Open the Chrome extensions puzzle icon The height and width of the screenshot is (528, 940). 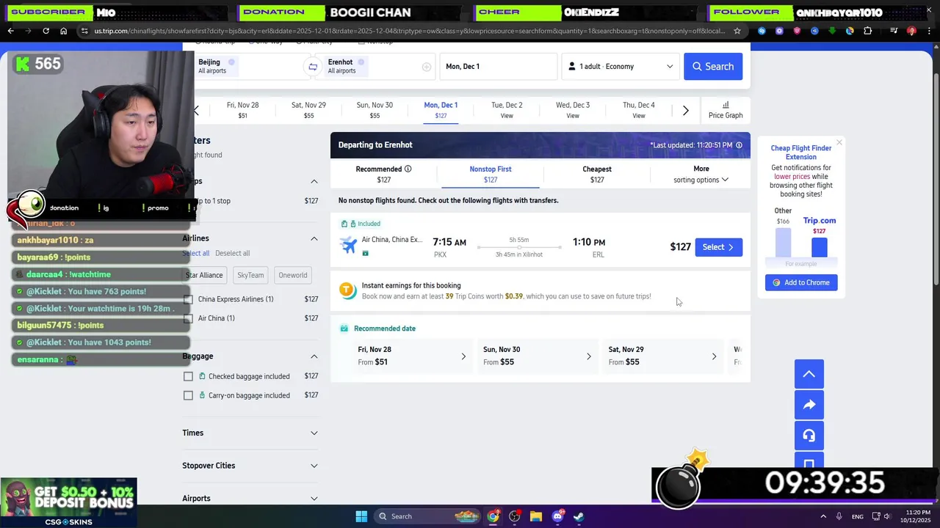867,31
